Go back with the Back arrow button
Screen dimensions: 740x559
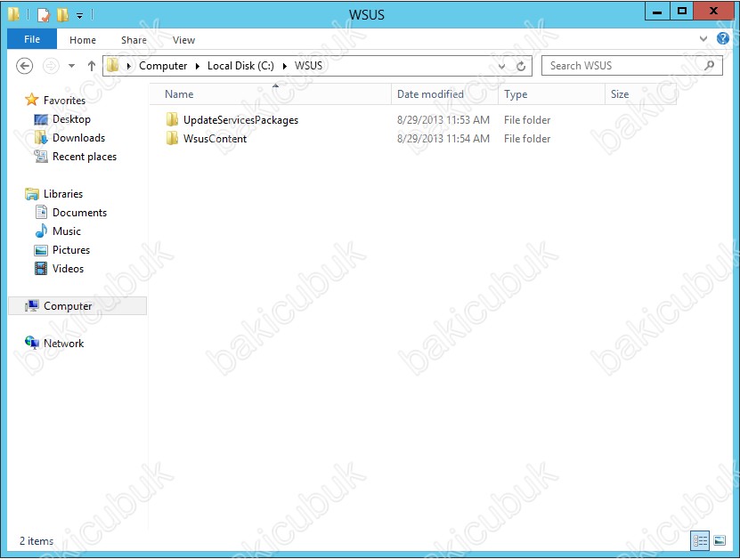[x=25, y=66]
